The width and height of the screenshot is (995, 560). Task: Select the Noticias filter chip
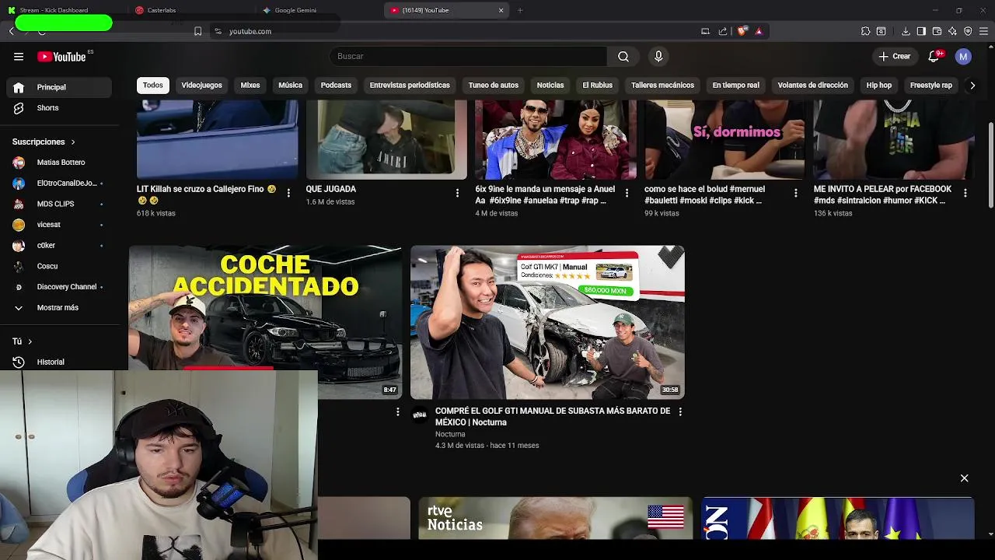point(550,85)
